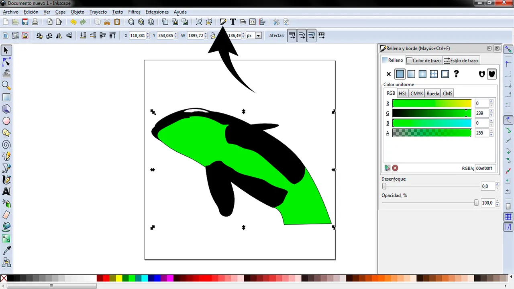This screenshot has height=289, width=514.
Task: Open Fill and Stroke dialog toolbar icon
Action: tap(223, 22)
